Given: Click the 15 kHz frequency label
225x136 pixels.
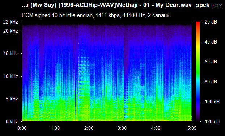Looking at the screenshot, I should (10, 54).
